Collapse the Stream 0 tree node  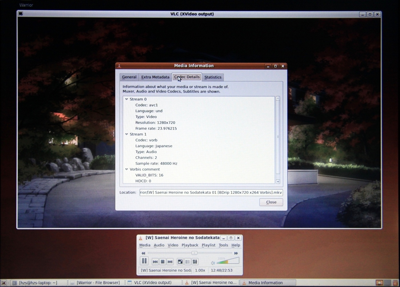click(127, 99)
